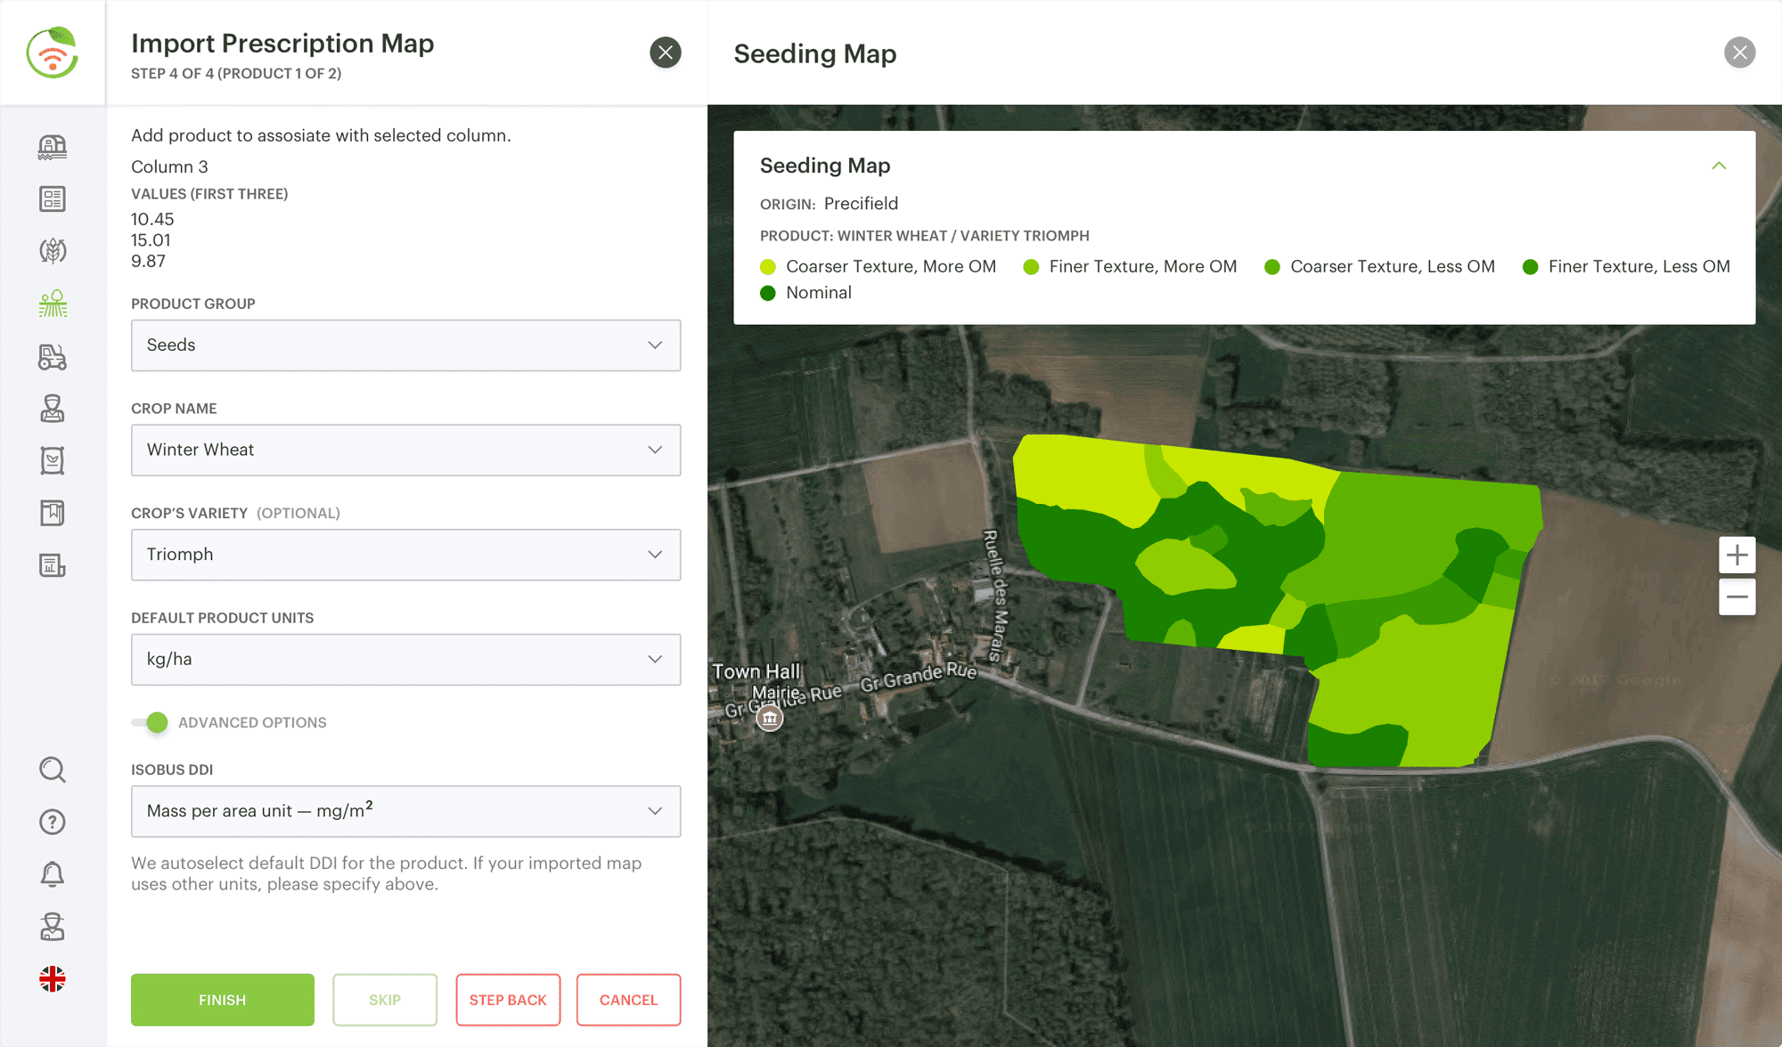Open the farm barn sidebar icon
Viewport: 1782px width, 1047px height.
tap(53, 147)
